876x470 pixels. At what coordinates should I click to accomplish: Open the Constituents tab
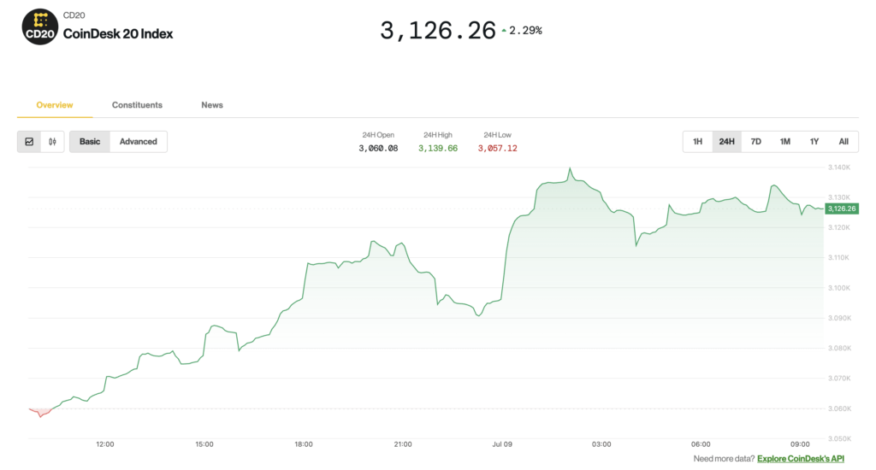(137, 105)
